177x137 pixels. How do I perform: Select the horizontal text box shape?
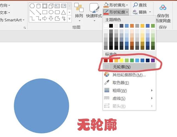[57, 6]
